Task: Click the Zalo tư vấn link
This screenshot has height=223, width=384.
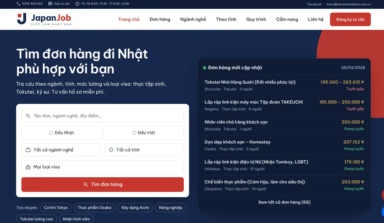Action: pos(59,4)
